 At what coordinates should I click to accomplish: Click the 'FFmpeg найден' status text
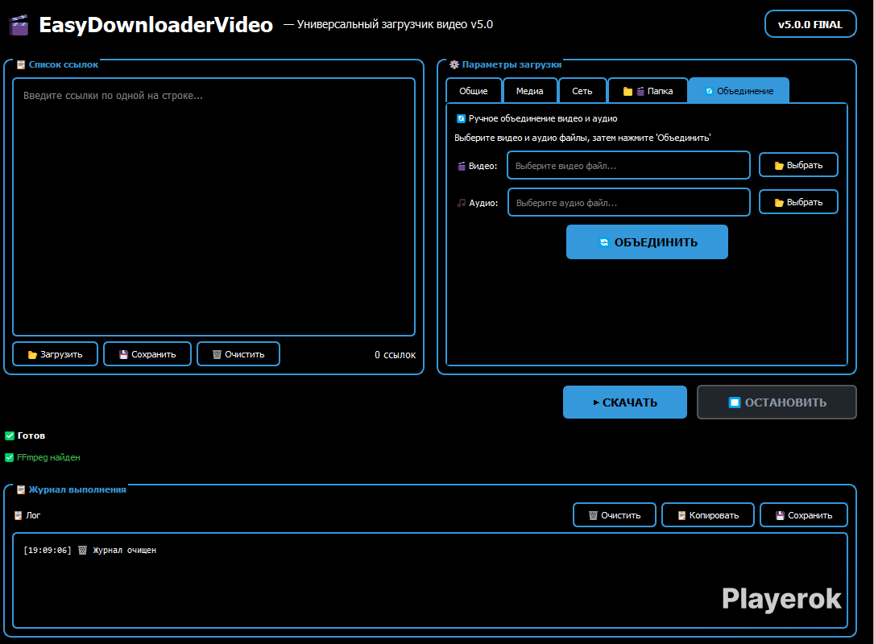[x=48, y=457]
